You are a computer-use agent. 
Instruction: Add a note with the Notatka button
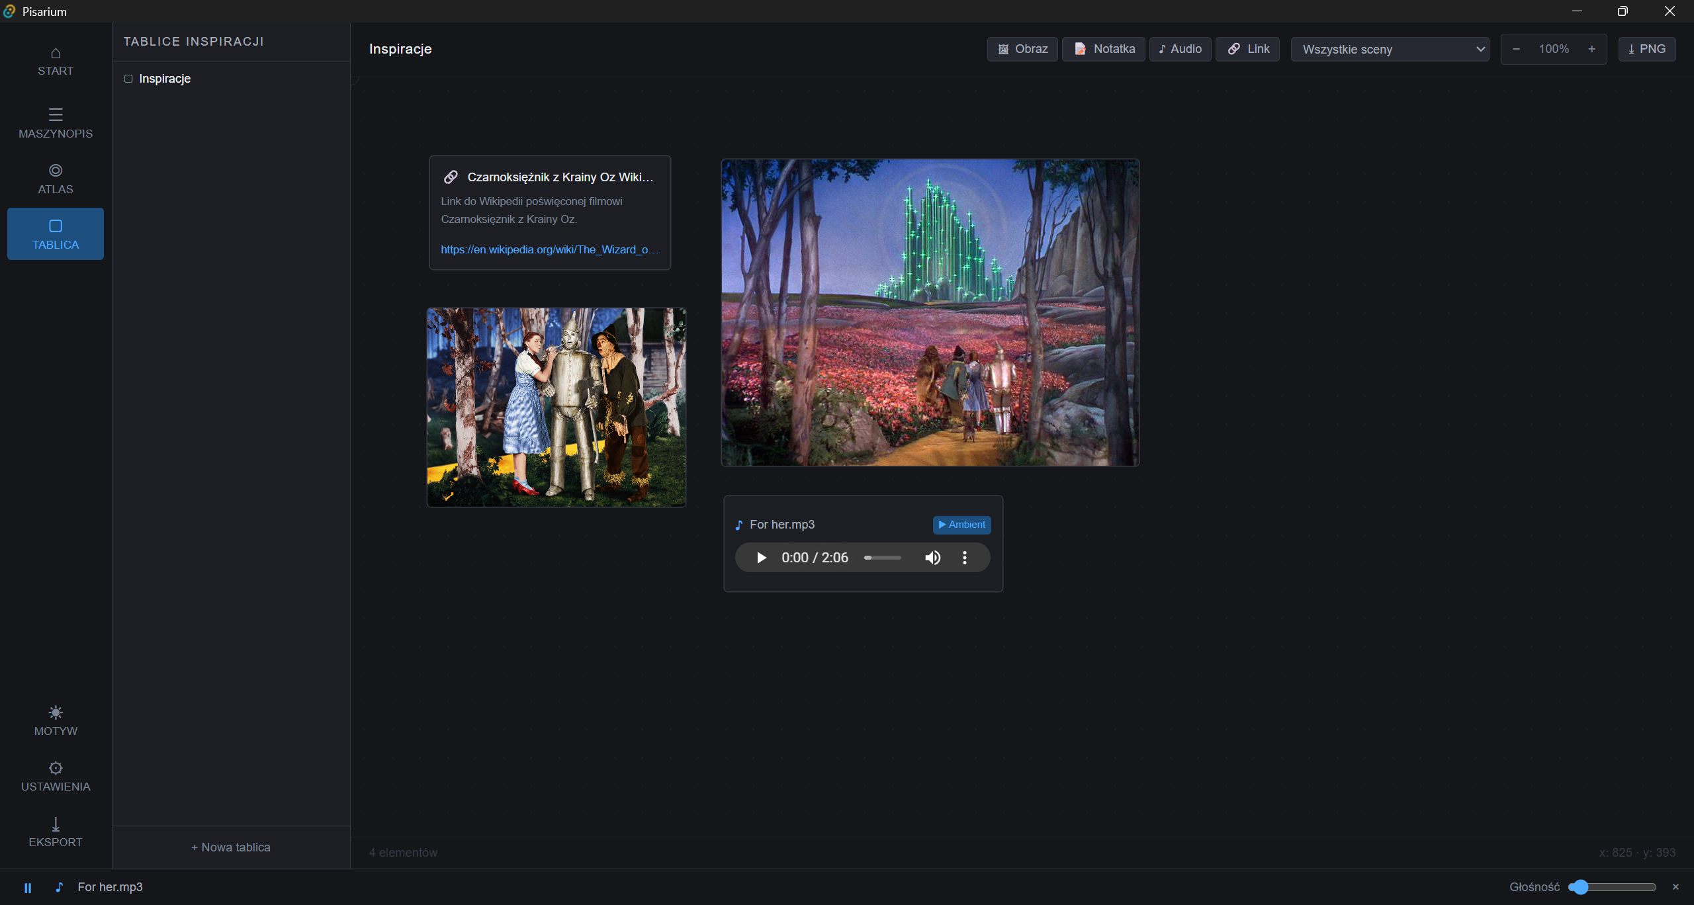[x=1104, y=49]
